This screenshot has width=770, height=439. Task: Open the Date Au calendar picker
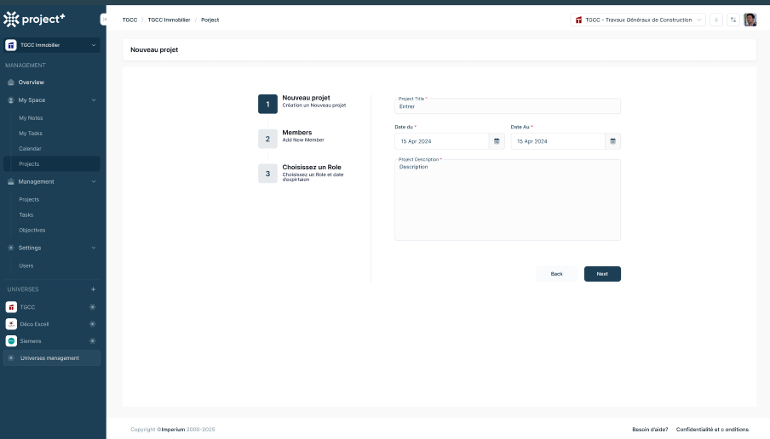pos(613,141)
